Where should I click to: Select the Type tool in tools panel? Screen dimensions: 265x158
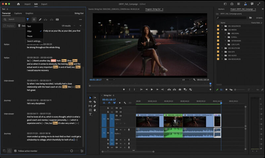coord(90,114)
